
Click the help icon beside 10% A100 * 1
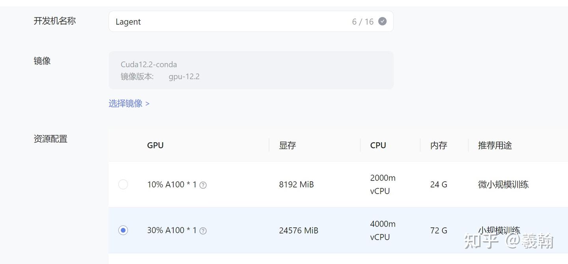coord(203,185)
